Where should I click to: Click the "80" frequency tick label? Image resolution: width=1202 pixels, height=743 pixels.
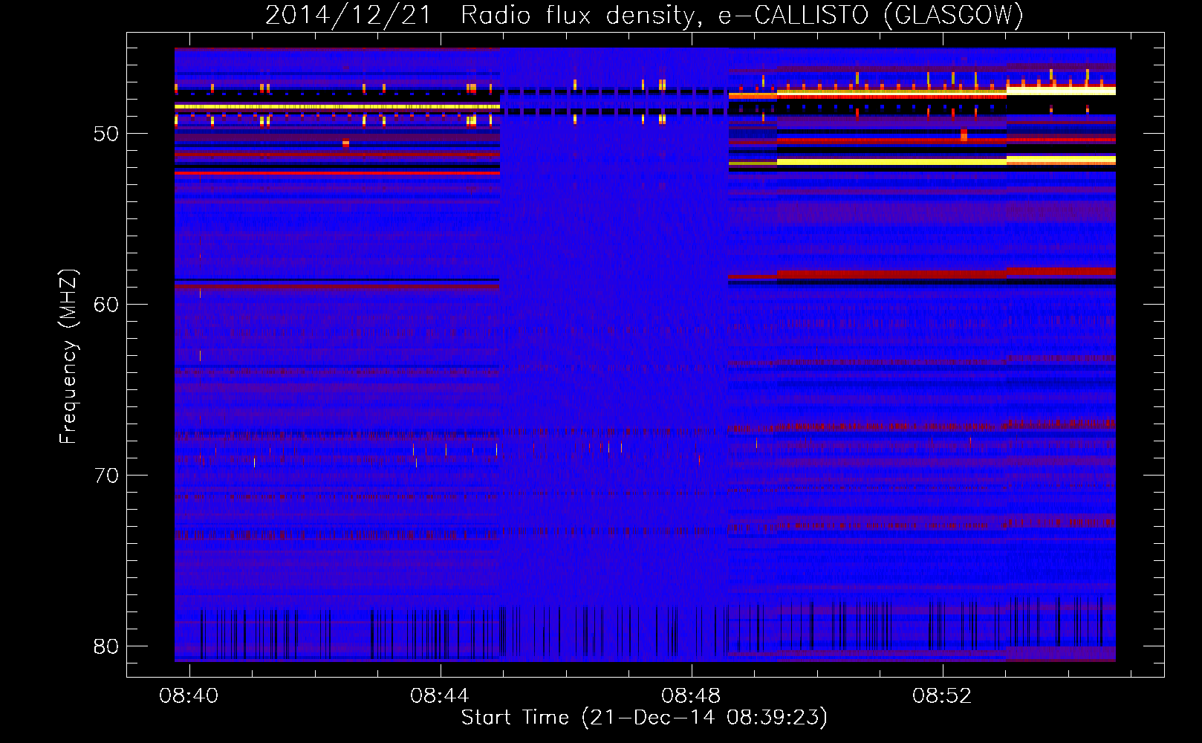106,646
